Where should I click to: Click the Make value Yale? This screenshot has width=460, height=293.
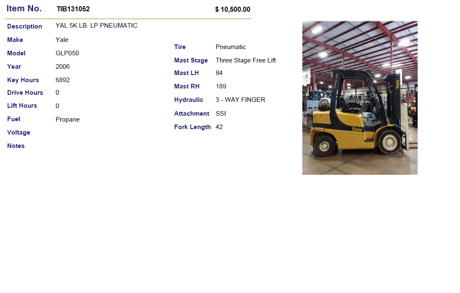(x=62, y=39)
